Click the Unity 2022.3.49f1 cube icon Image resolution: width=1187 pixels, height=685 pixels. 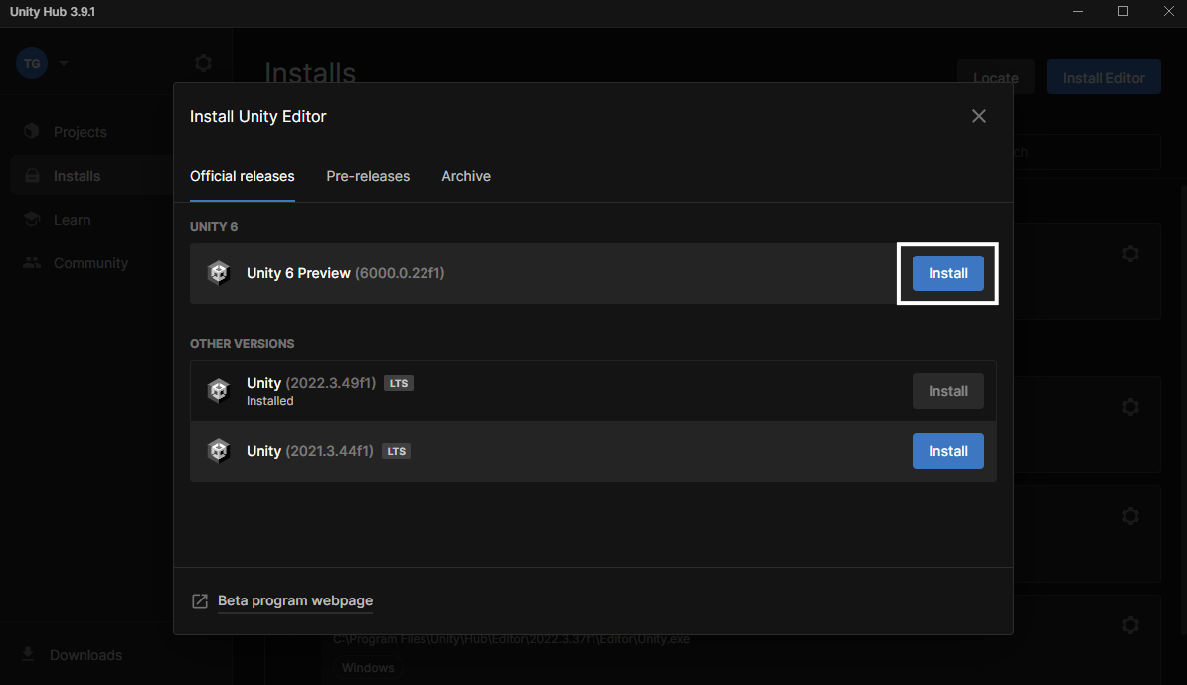point(218,391)
